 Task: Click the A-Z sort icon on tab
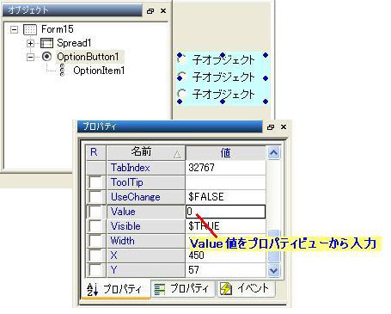click(93, 289)
